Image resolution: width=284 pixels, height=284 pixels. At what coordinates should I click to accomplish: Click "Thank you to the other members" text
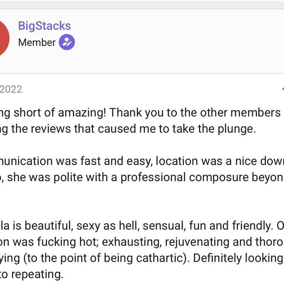[x=195, y=113]
